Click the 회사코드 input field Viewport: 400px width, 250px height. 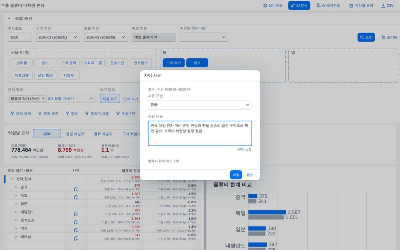coord(20,37)
